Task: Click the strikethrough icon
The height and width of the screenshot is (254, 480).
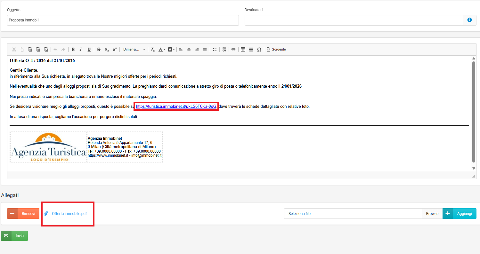Action: pyautogui.click(x=99, y=50)
